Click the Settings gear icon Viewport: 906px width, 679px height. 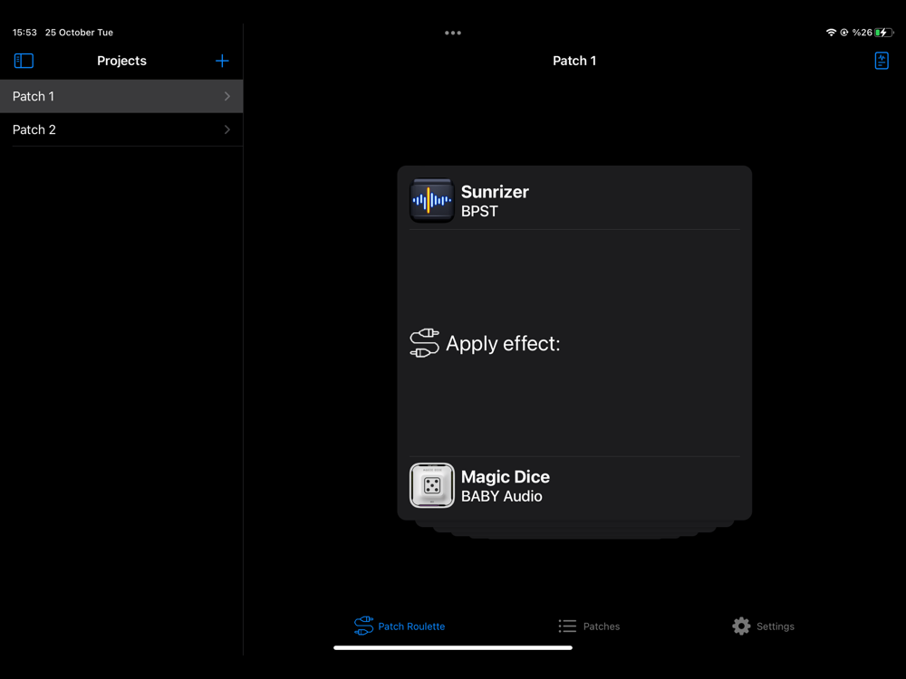[741, 626]
